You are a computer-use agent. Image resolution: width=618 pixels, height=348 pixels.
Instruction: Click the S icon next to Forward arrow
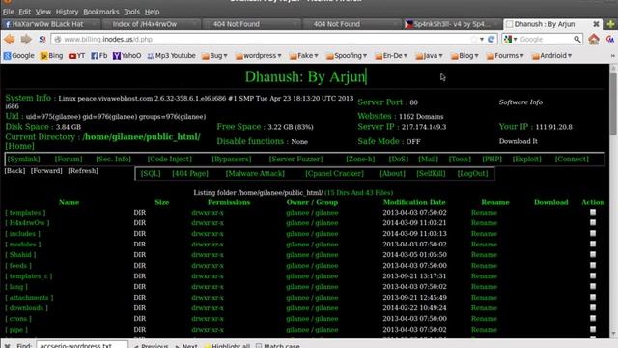tap(42, 39)
